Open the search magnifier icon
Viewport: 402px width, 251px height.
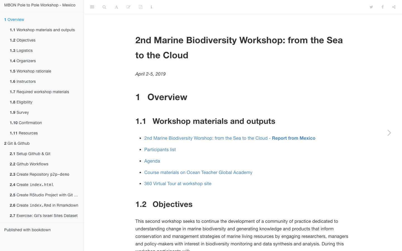click(x=104, y=7)
